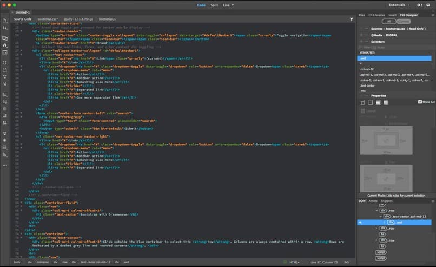Screen dimensions: 436x267
Task: Click the Border category icon in Properties
Action: [378, 102]
